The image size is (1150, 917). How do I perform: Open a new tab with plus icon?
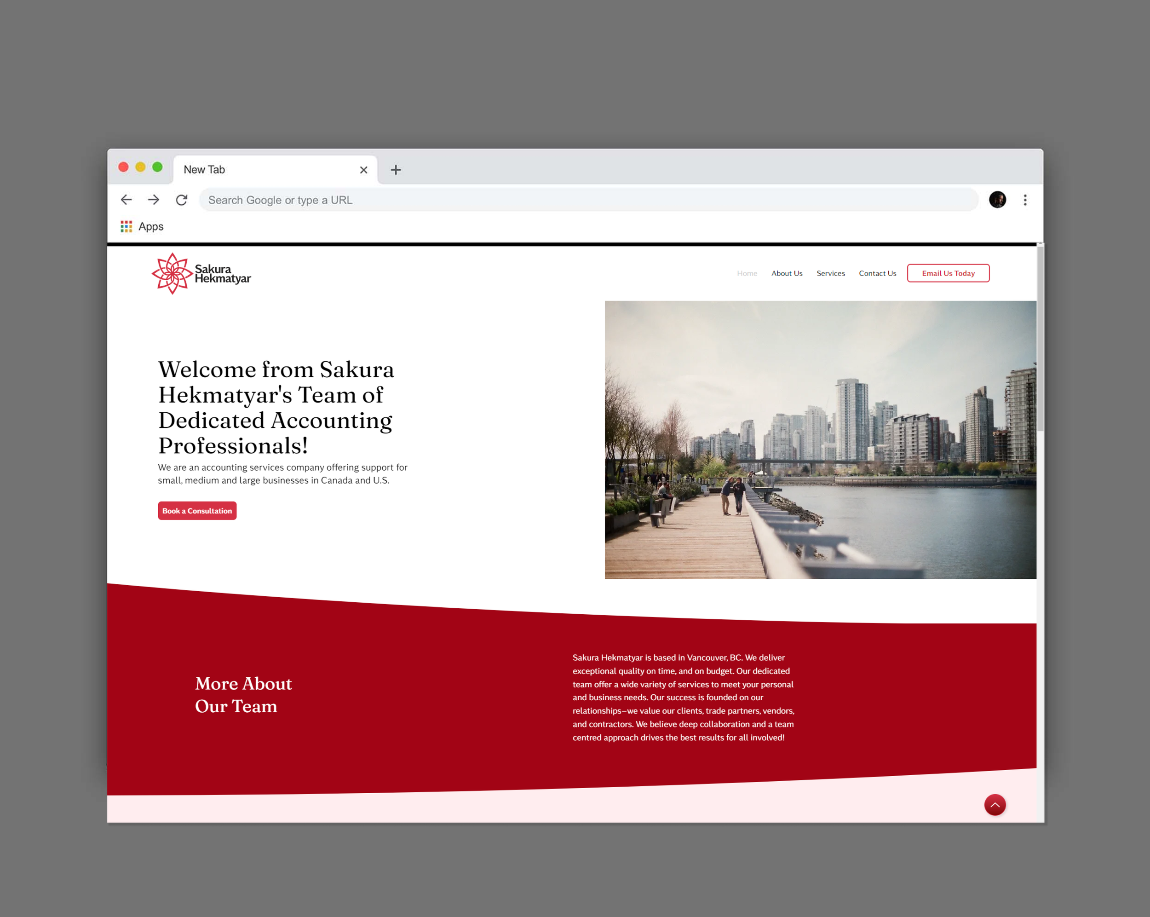pos(395,170)
